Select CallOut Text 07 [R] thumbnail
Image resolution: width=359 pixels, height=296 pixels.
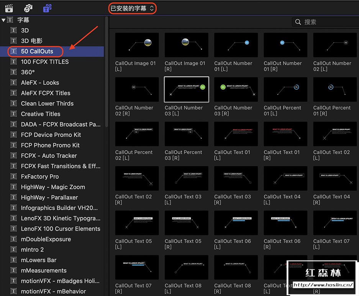(137, 267)
